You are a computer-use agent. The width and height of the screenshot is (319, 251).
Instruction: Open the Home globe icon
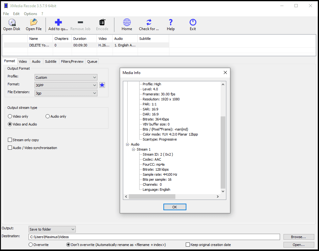tap(127, 23)
